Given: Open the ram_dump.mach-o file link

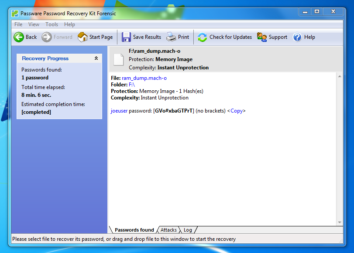Looking at the screenshot, I should pos(144,78).
